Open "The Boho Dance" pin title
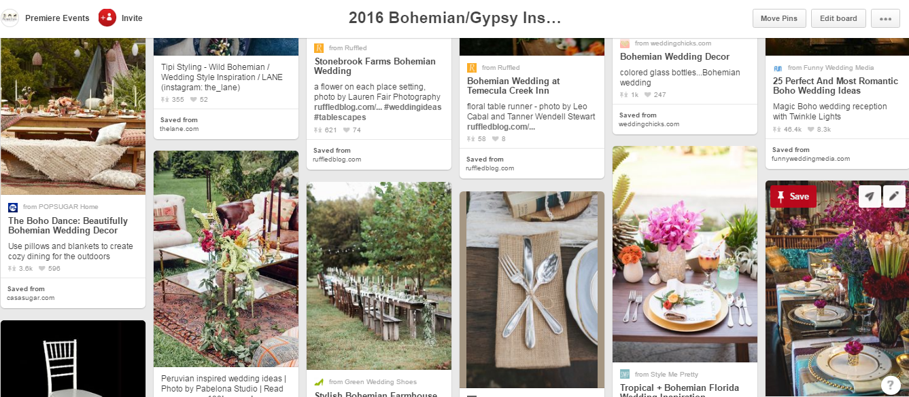Viewport: 909px width, 397px height. [x=68, y=225]
